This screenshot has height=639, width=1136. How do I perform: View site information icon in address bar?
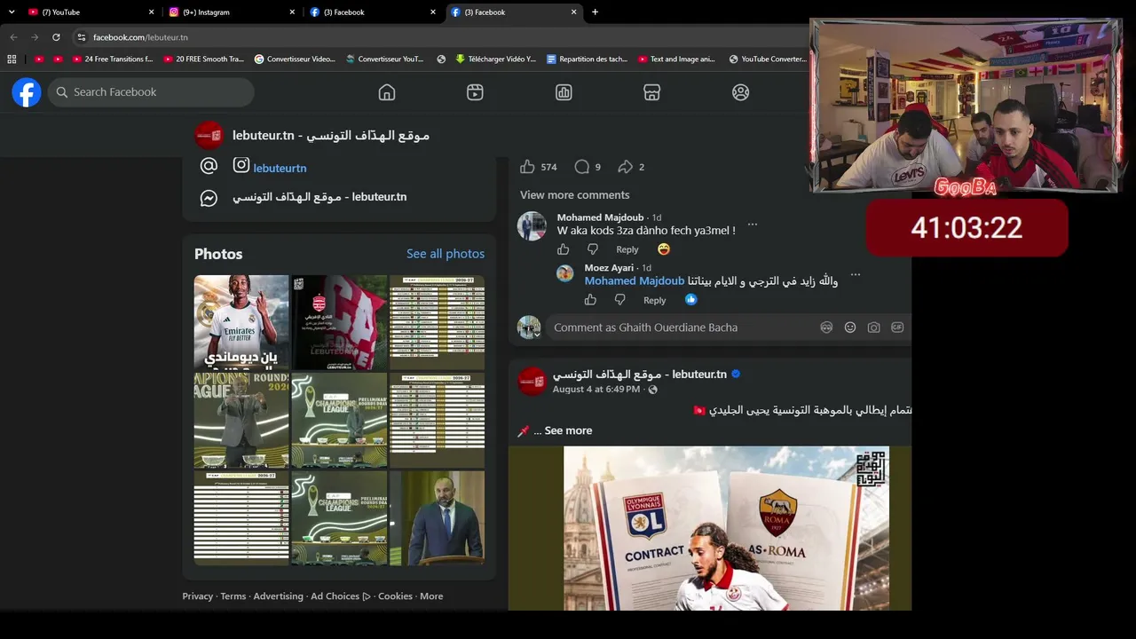(x=82, y=37)
